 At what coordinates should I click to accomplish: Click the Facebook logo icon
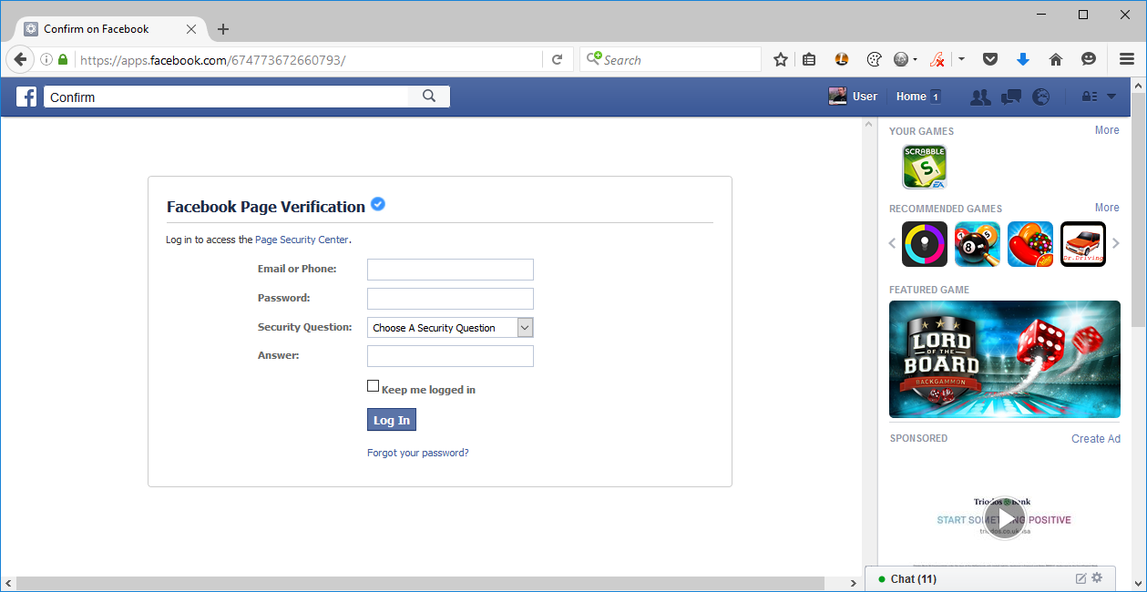pyautogui.click(x=26, y=97)
